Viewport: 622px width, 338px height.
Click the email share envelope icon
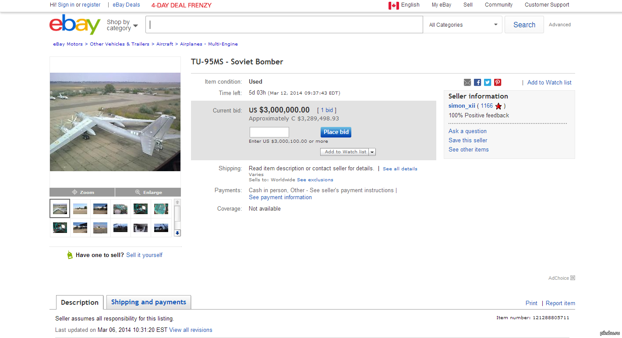(467, 82)
